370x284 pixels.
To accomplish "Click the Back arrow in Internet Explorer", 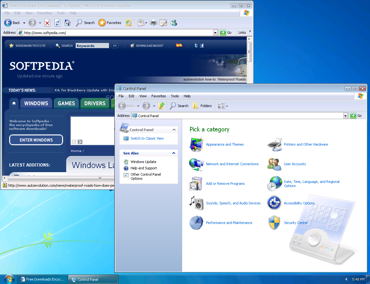I will coord(8,23).
